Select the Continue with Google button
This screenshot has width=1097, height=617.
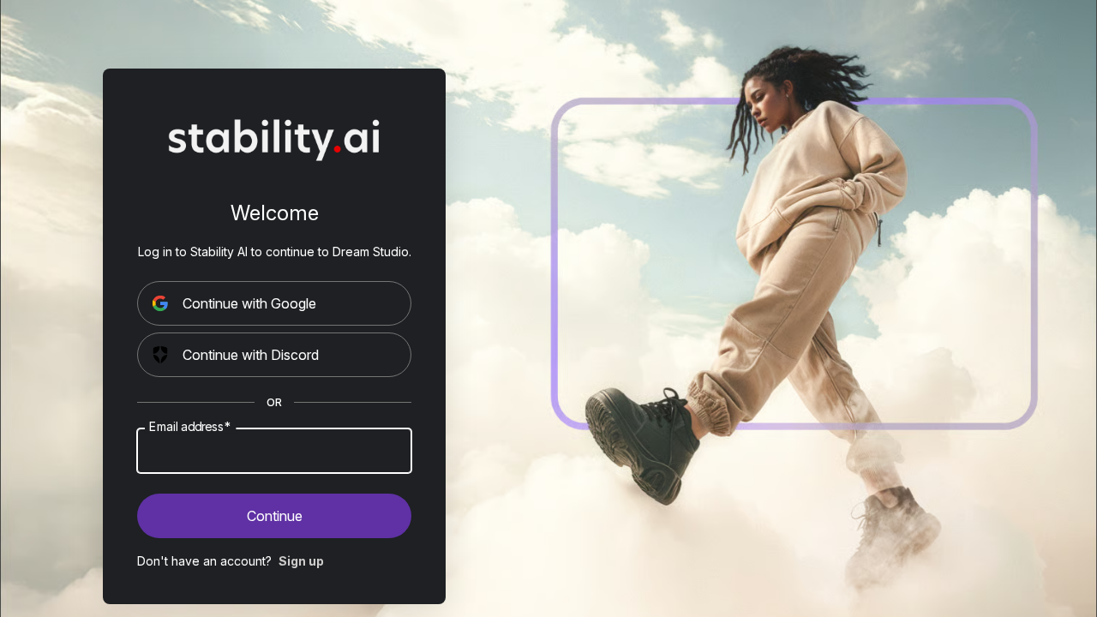pos(274,303)
